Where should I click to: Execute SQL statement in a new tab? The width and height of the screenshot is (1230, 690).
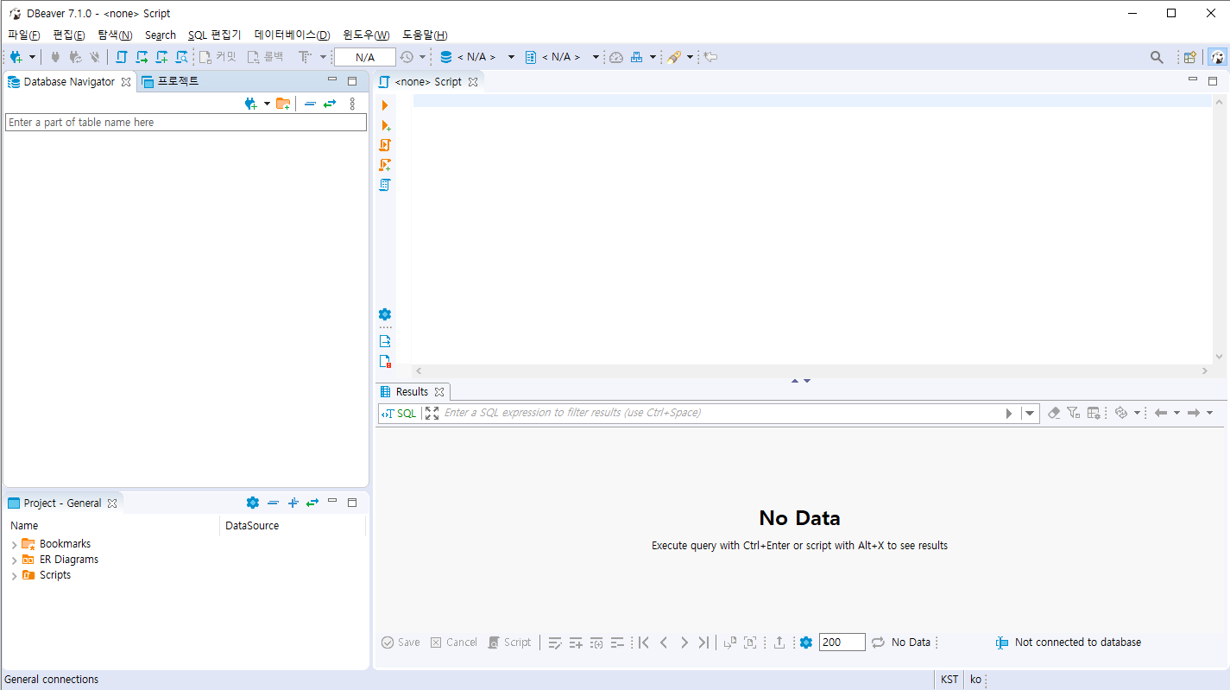pos(385,125)
